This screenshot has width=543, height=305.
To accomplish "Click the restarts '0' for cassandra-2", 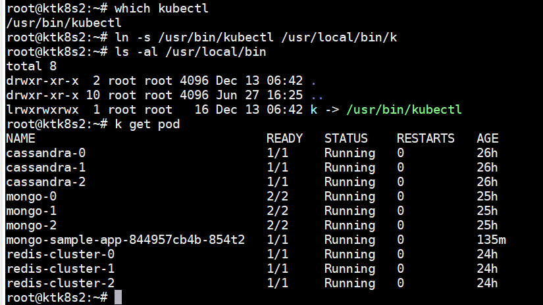I will pos(401,182).
